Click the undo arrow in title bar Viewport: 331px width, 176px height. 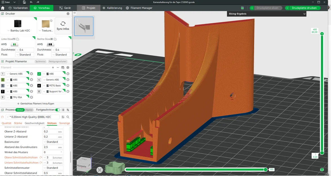click(31, 2)
